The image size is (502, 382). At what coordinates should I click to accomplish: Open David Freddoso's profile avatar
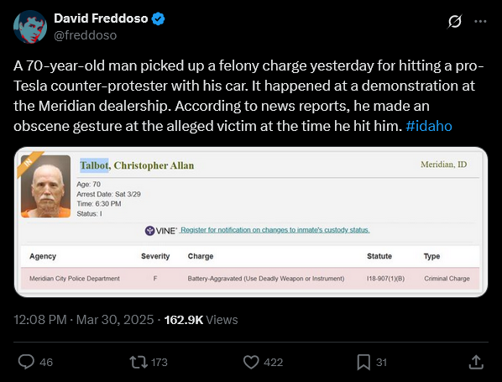30,27
